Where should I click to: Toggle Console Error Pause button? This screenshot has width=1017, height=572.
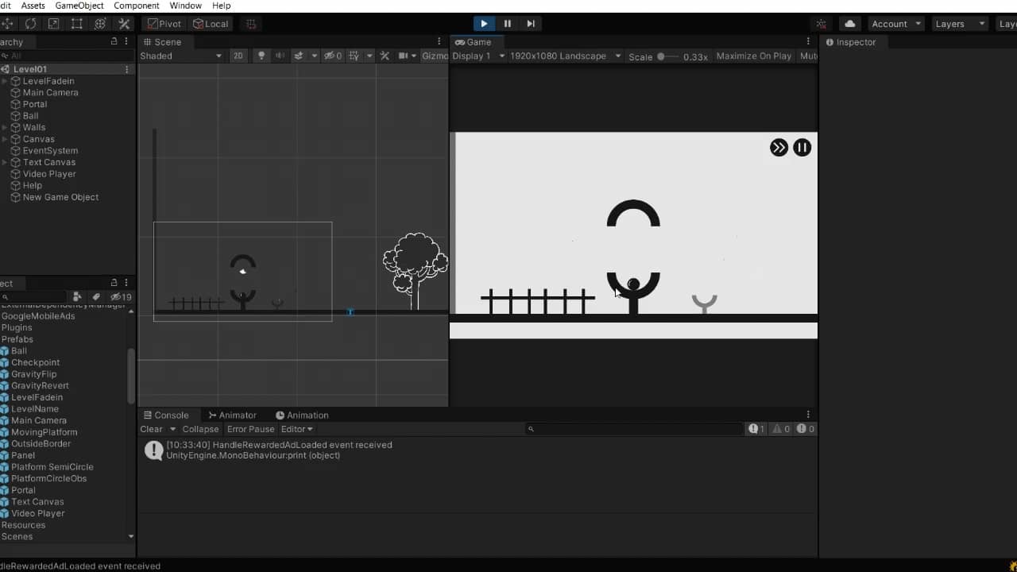[250, 429]
